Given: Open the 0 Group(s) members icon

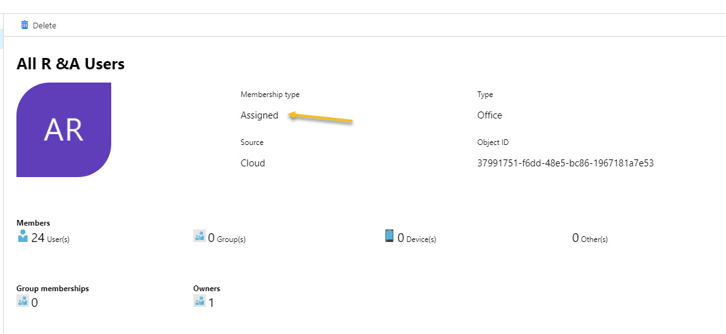Looking at the screenshot, I should [199, 236].
